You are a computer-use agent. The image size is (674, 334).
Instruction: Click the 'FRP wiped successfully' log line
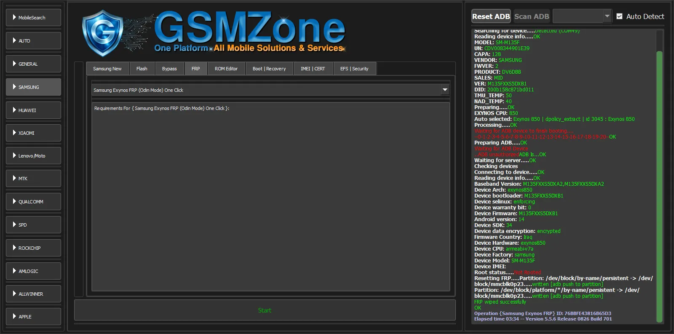pos(500,302)
